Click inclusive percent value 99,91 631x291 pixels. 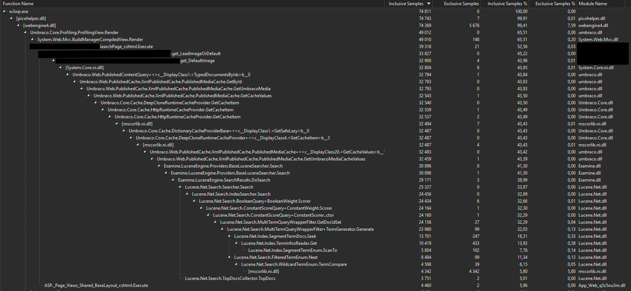coord(522,18)
